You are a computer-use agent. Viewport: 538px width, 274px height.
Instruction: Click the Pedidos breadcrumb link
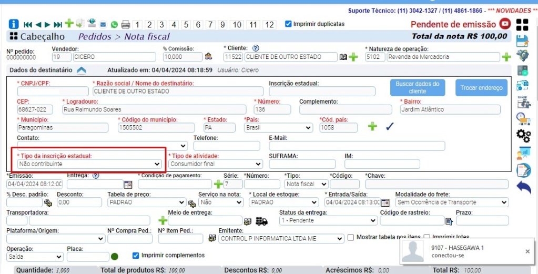pos(95,37)
